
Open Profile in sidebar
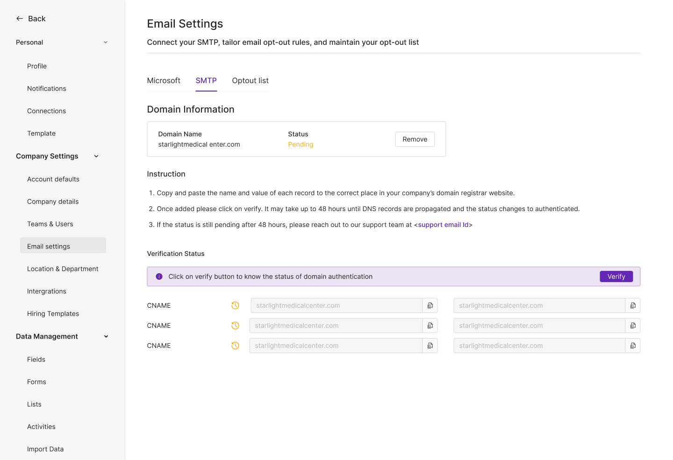pyautogui.click(x=37, y=66)
